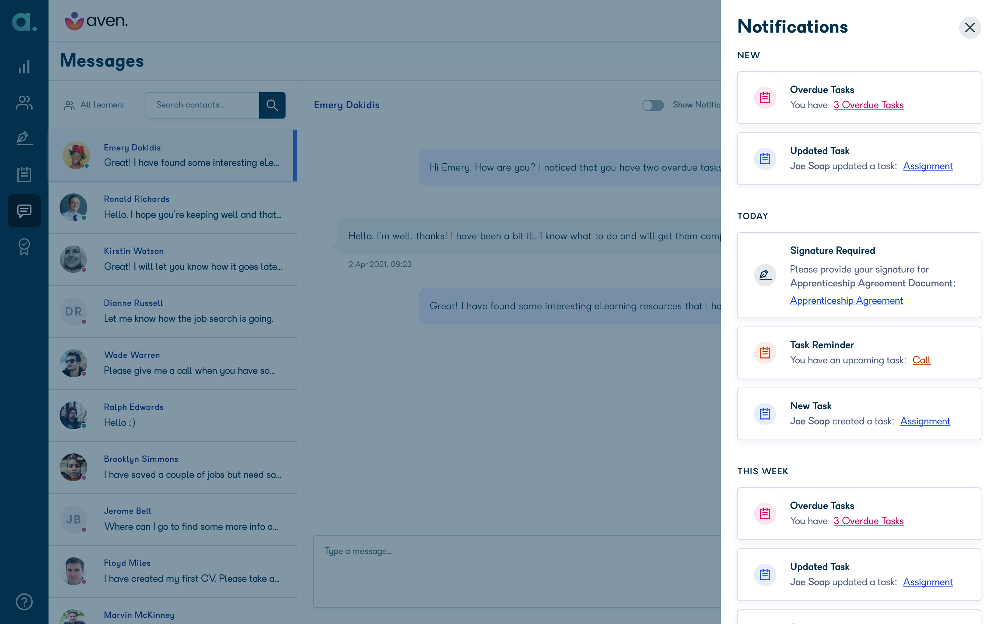Screen dimensions: 998x624
Task: Open '3 Overdue Tasks' link under New
Action: click(868, 105)
